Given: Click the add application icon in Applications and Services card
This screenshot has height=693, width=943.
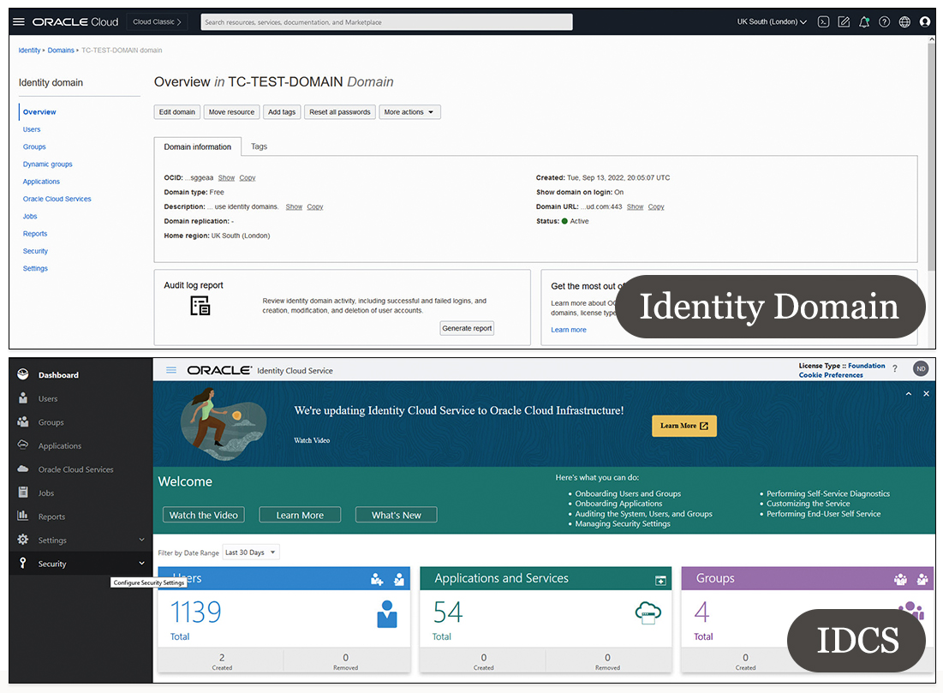Looking at the screenshot, I should 660,580.
